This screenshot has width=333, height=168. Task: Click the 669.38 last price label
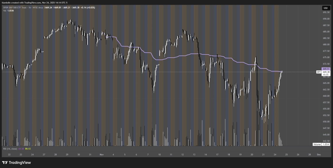[326, 72]
